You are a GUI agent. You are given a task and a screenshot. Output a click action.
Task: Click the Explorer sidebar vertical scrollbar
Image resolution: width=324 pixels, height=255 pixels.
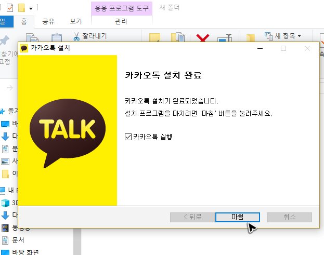click(77, 241)
